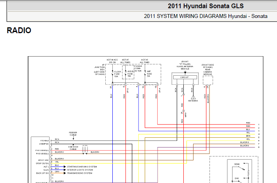Click the '2011 Hyundai Sonata GLS' title
Viewport: 277px width, 183px height.
(x=206, y=6)
